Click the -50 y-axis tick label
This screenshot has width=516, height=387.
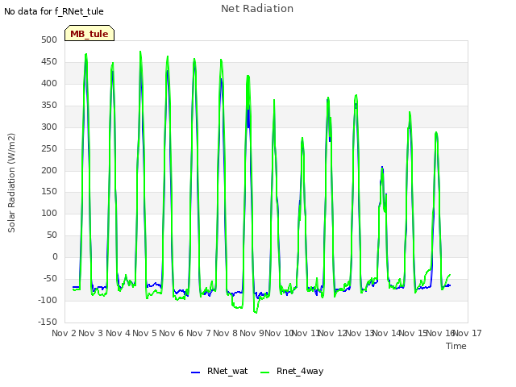tap(51, 278)
